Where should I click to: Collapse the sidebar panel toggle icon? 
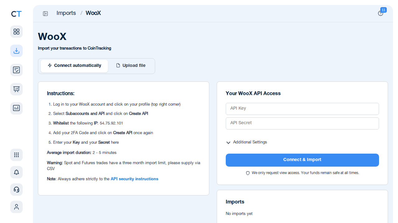45,13
